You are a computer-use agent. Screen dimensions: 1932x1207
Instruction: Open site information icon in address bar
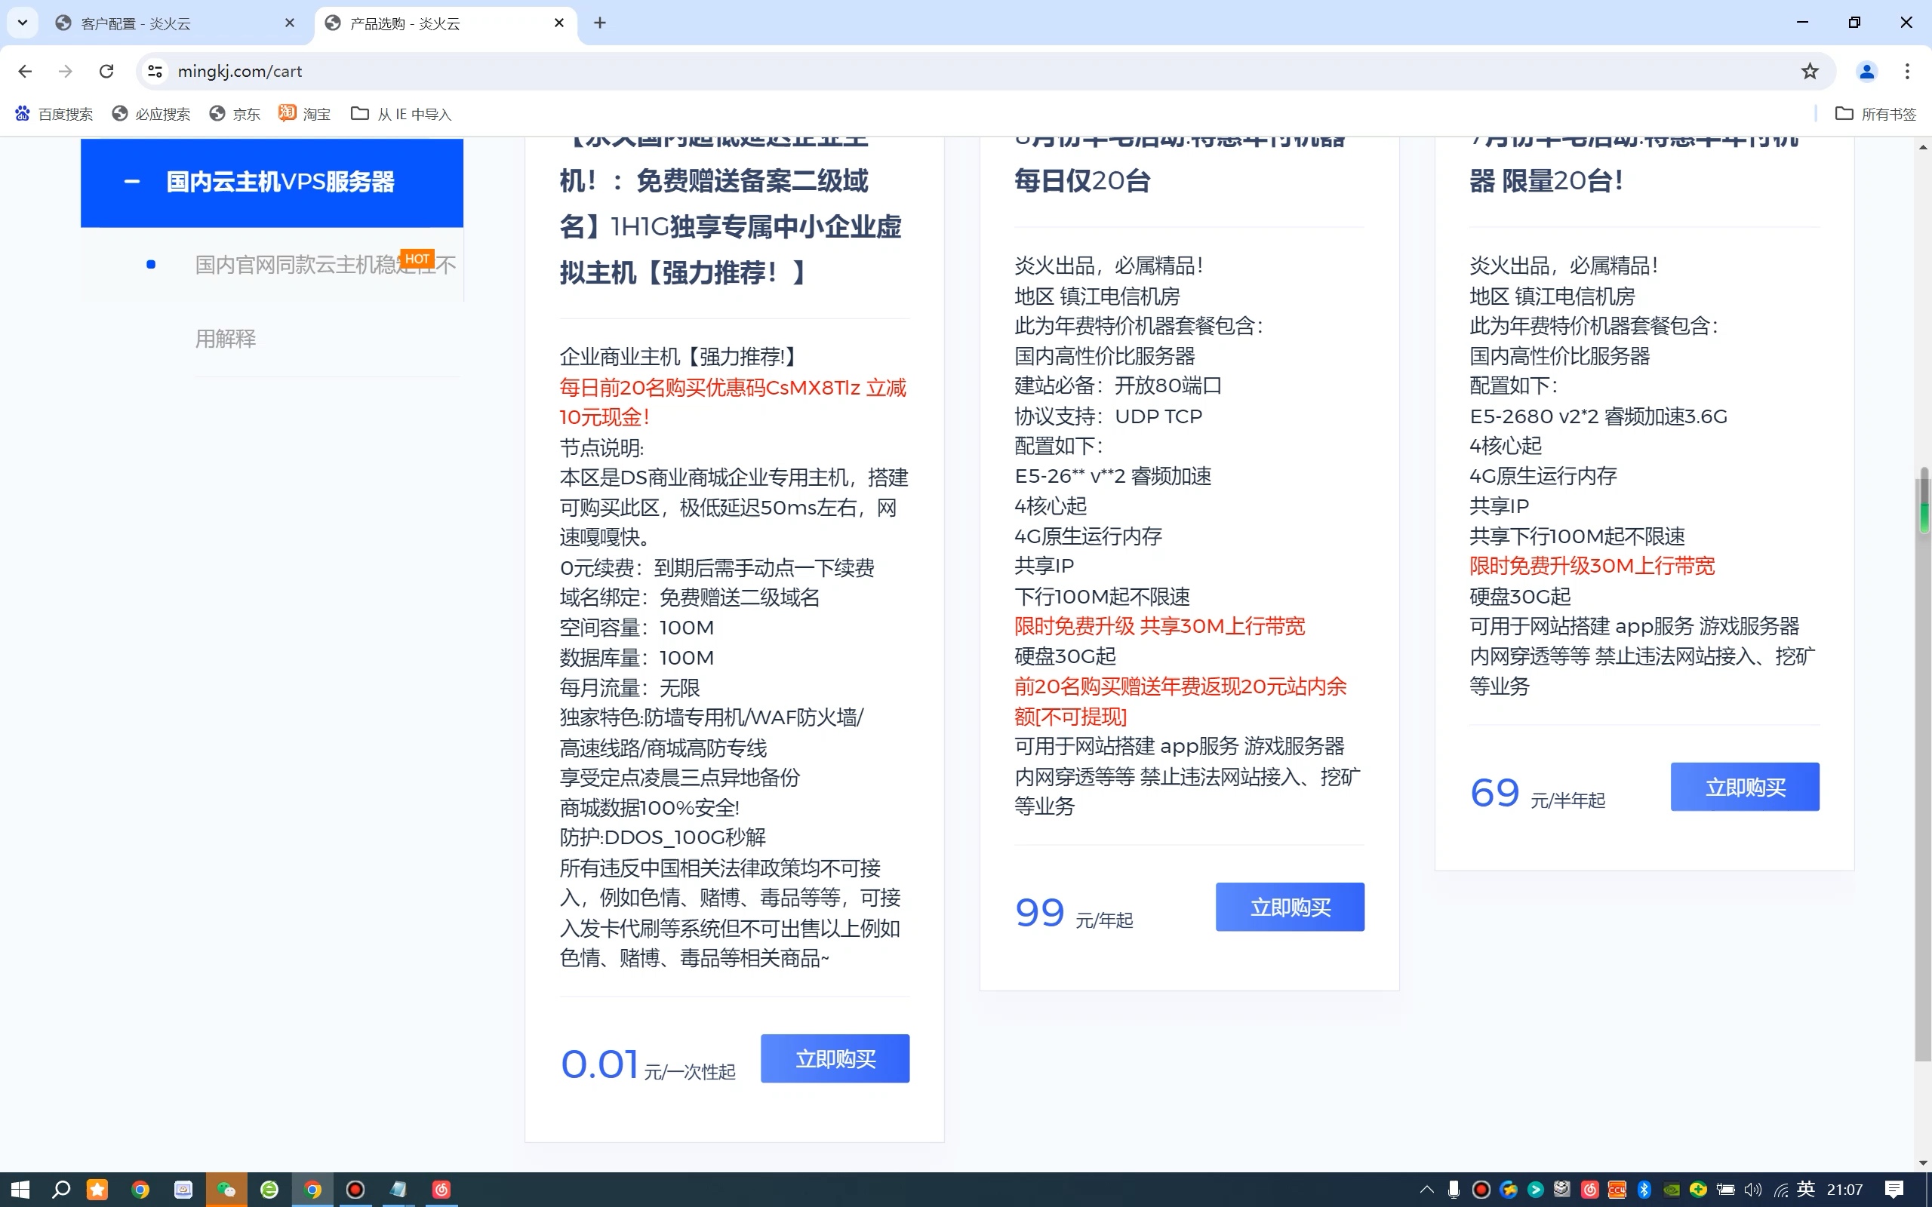click(155, 71)
